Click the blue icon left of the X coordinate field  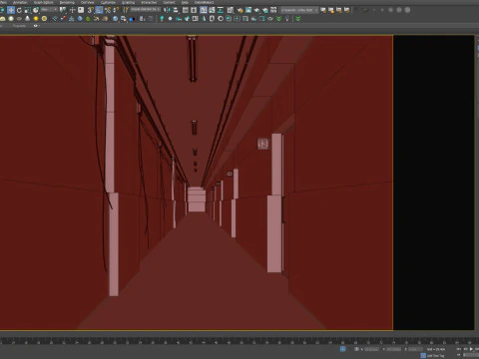[343, 349]
